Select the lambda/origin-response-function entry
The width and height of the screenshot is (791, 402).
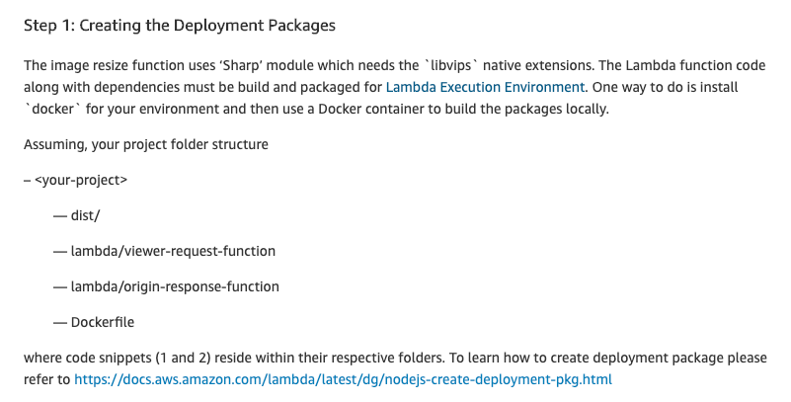pos(175,286)
